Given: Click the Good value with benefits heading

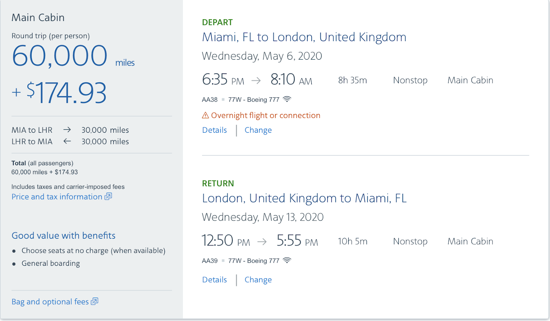Looking at the screenshot, I should (x=63, y=236).
